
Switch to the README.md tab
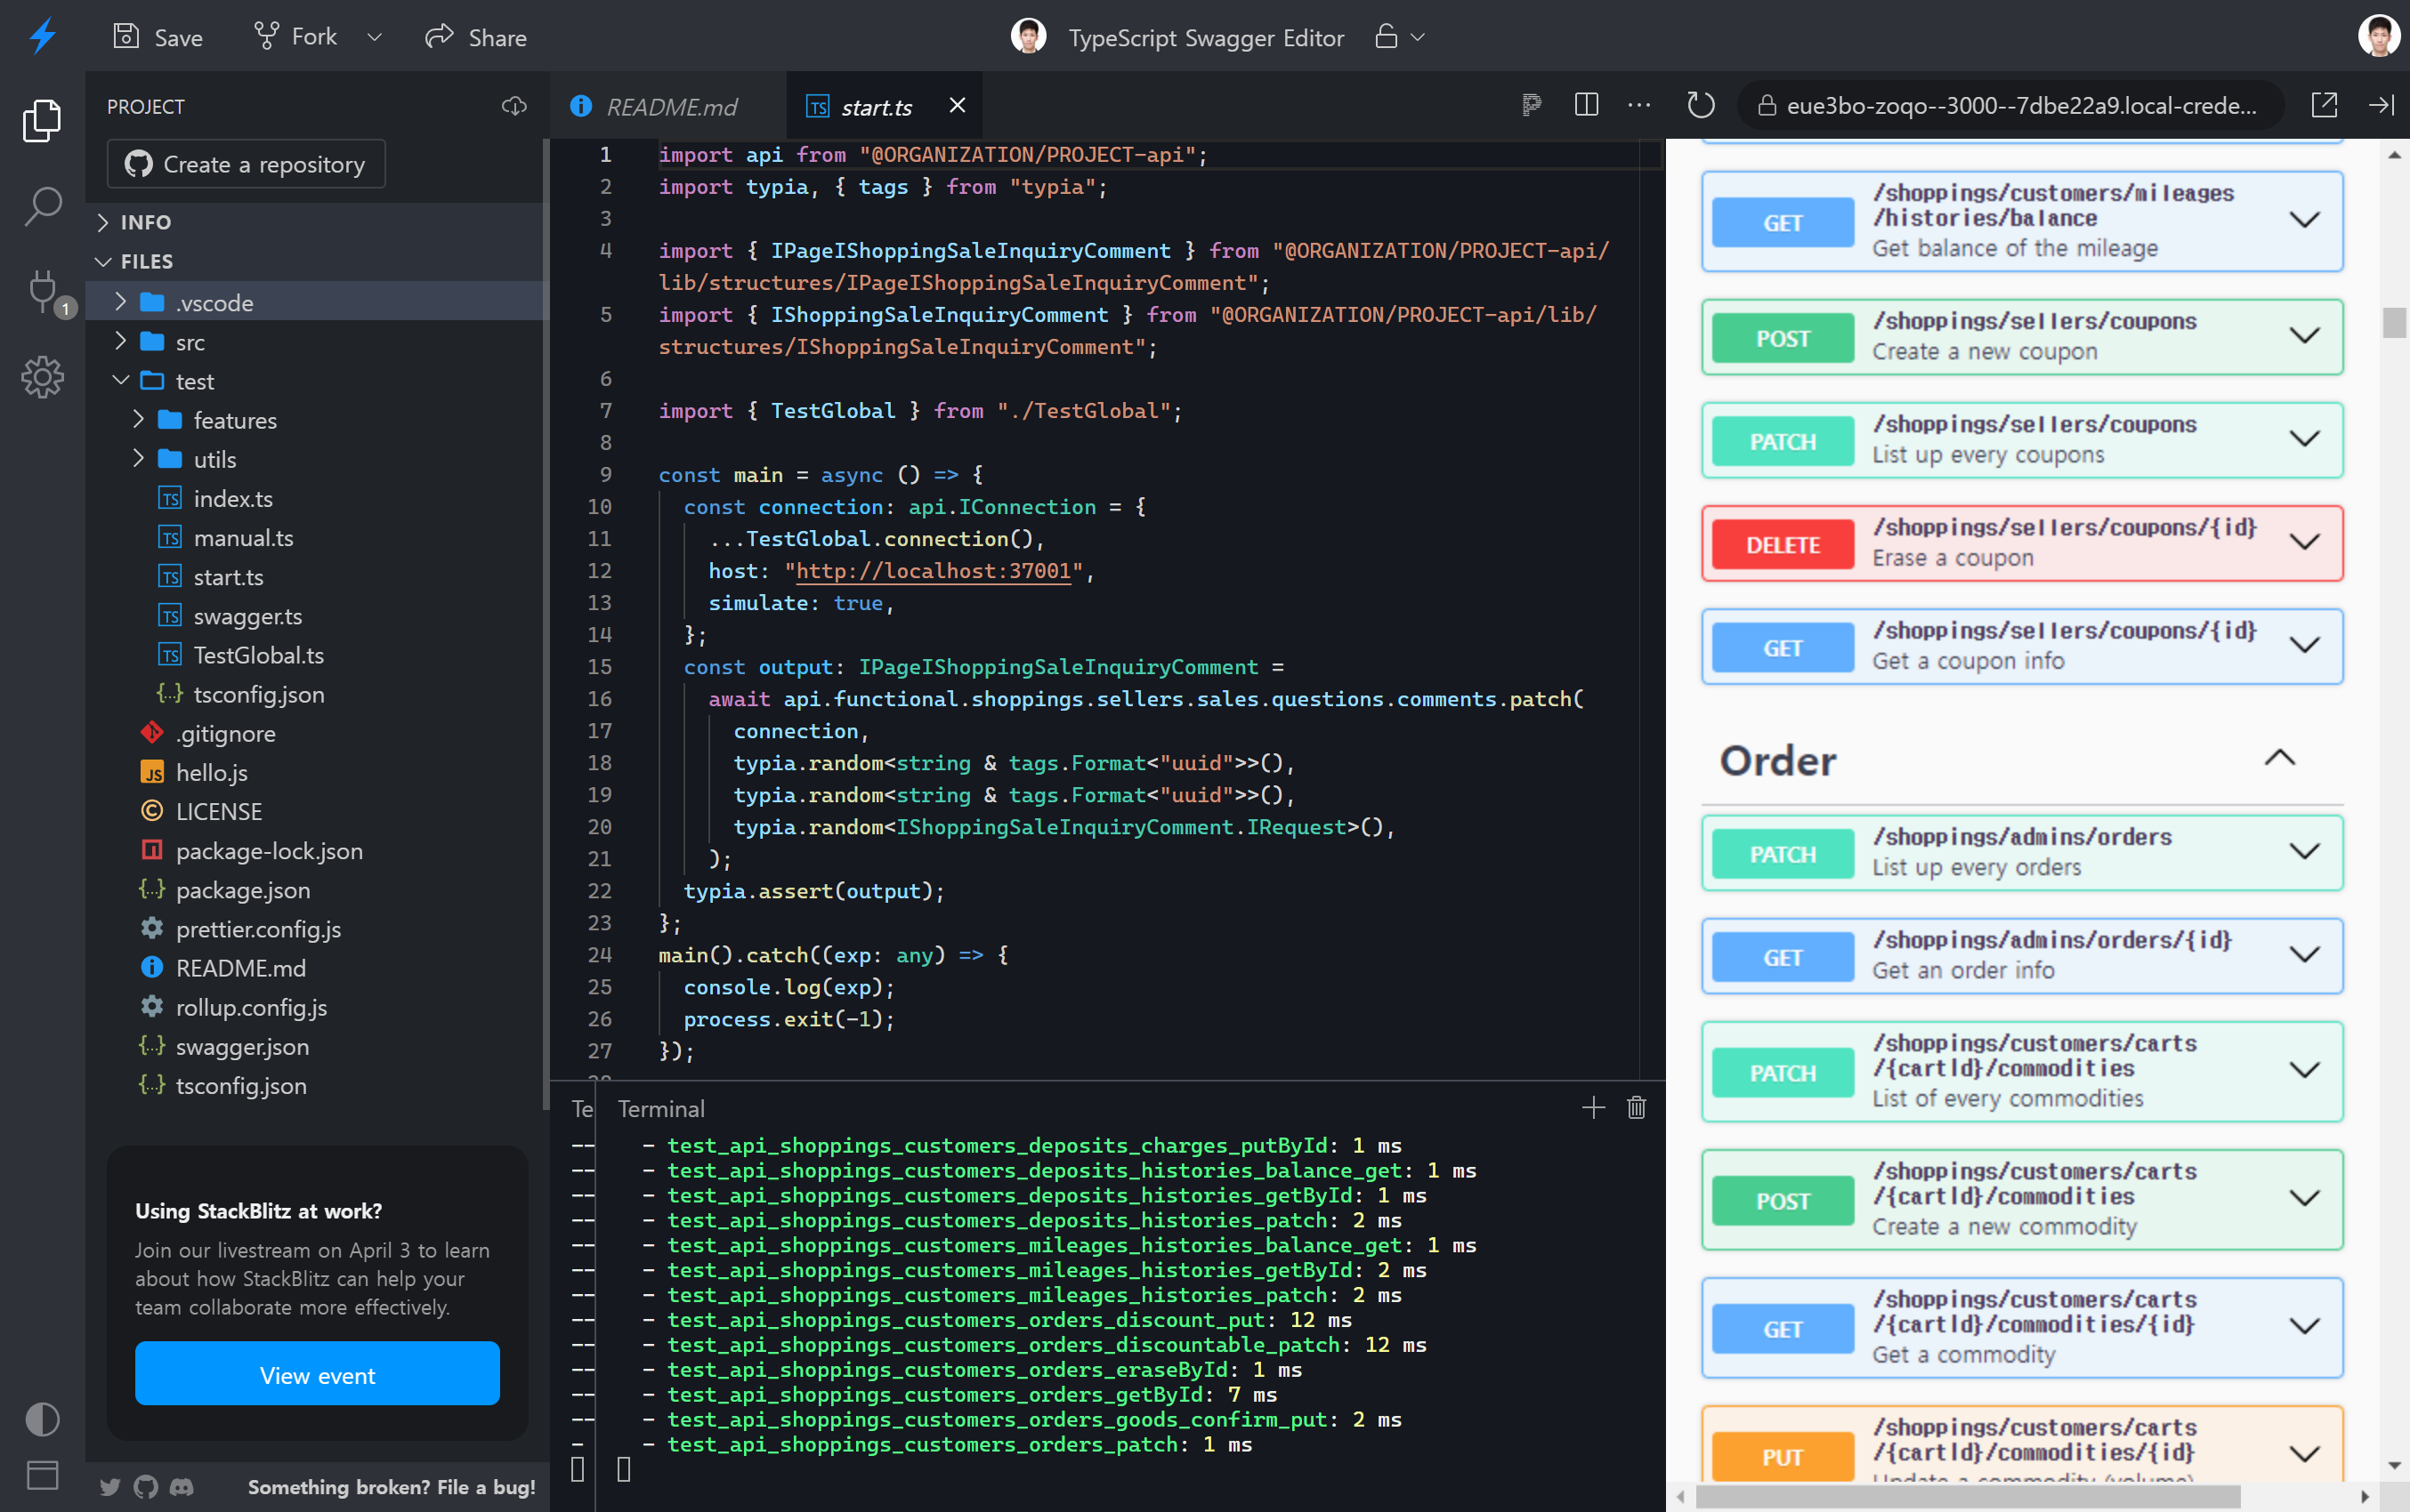[x=672, y=106]
